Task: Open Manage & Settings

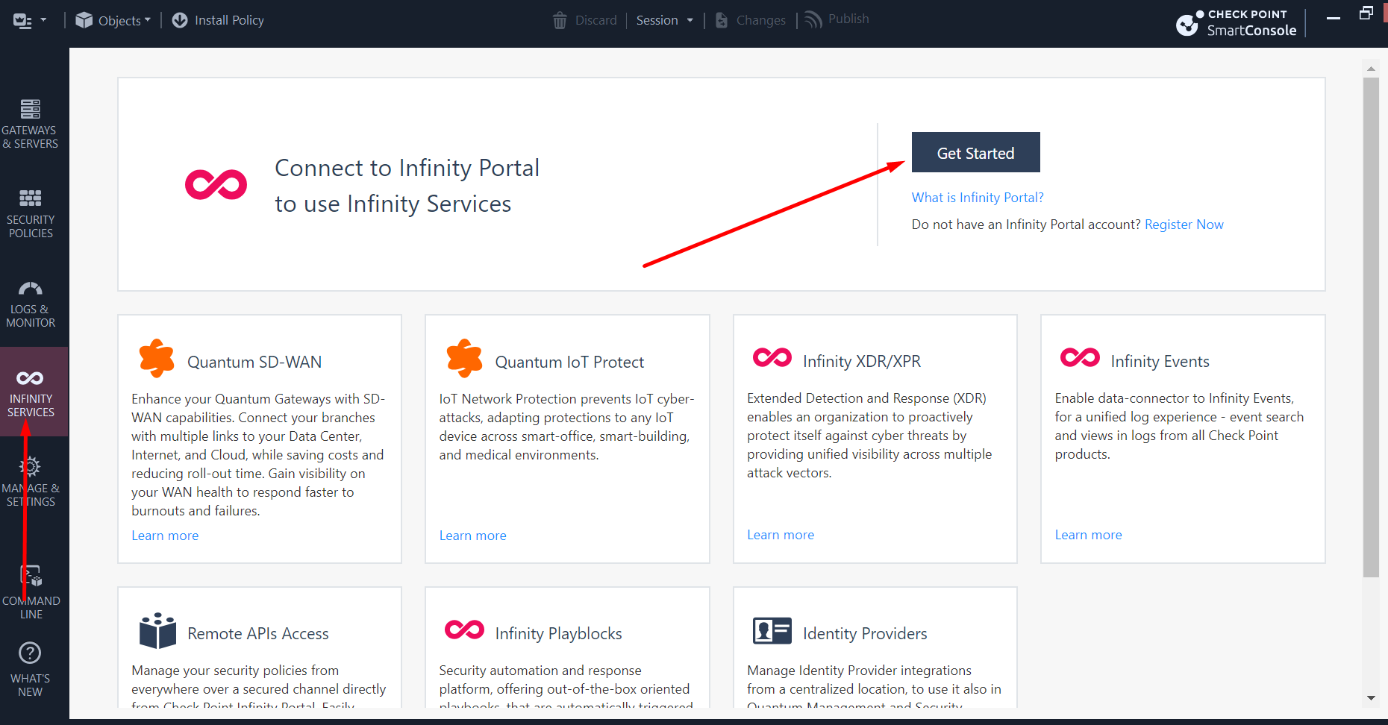Action: pos(31,480)
